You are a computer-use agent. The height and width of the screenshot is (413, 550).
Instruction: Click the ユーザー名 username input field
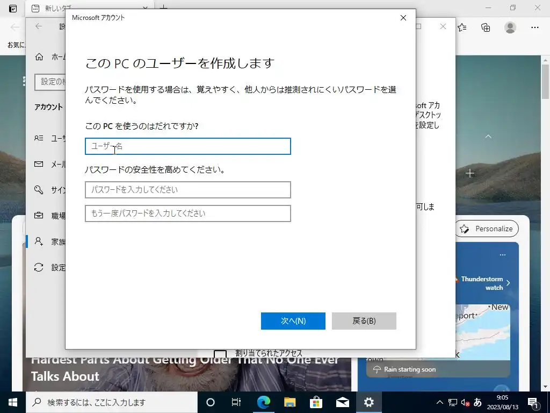[x=187, y=146]
